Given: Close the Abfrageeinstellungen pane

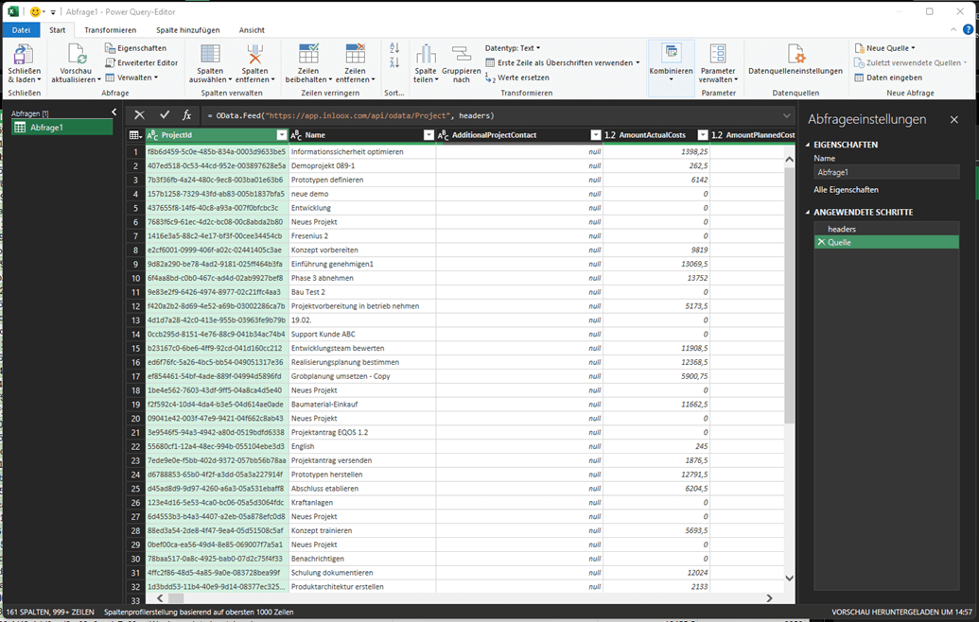Looking at the screenshot, I should pyautogui.click(x=954, y=119).
